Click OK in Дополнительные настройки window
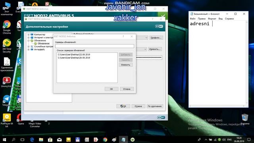Viewport: 254px width, 143px height. (x=123, y=106)
